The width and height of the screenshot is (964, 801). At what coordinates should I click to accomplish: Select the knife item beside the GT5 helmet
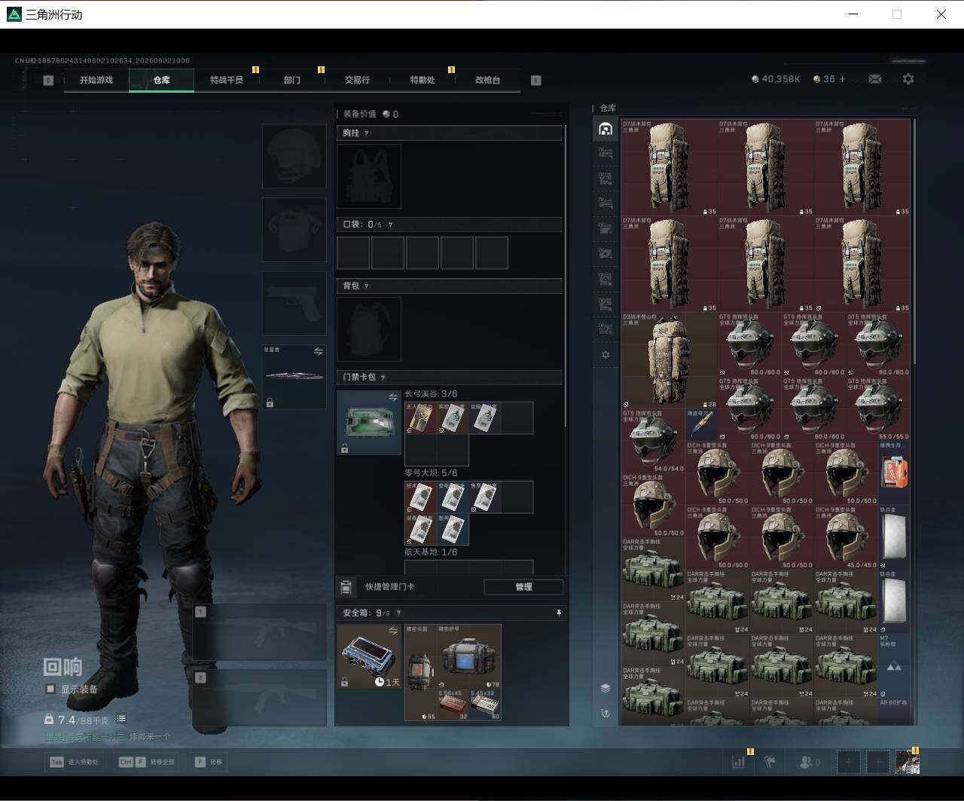[701, 426]
